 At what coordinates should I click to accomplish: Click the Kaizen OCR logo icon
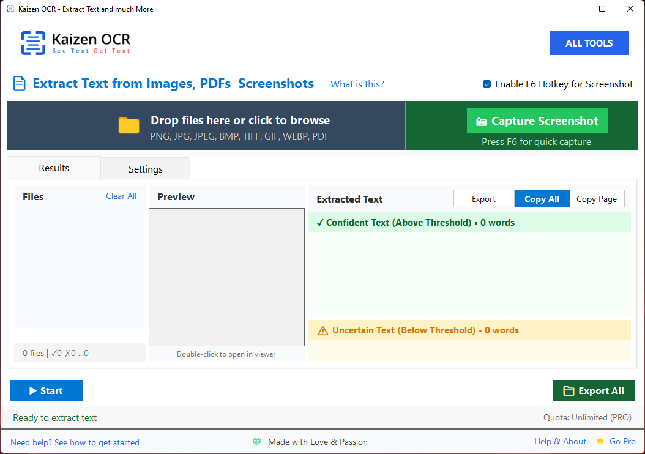coord(33,43)
